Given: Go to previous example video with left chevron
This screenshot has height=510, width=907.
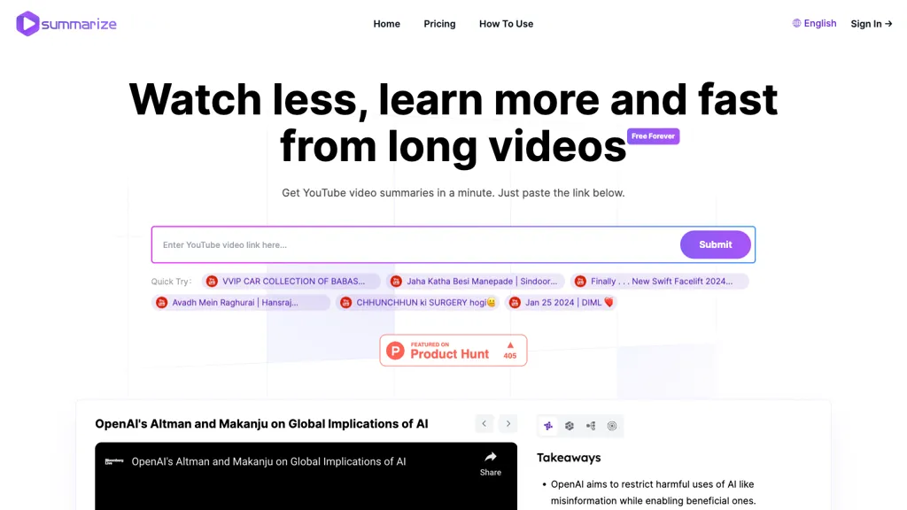Looking at the screenshot, I should pyautogui.click(x=484, y=424).
